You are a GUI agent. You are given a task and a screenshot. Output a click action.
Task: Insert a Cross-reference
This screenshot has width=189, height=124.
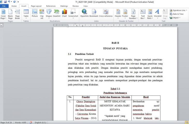pos(106,13)
